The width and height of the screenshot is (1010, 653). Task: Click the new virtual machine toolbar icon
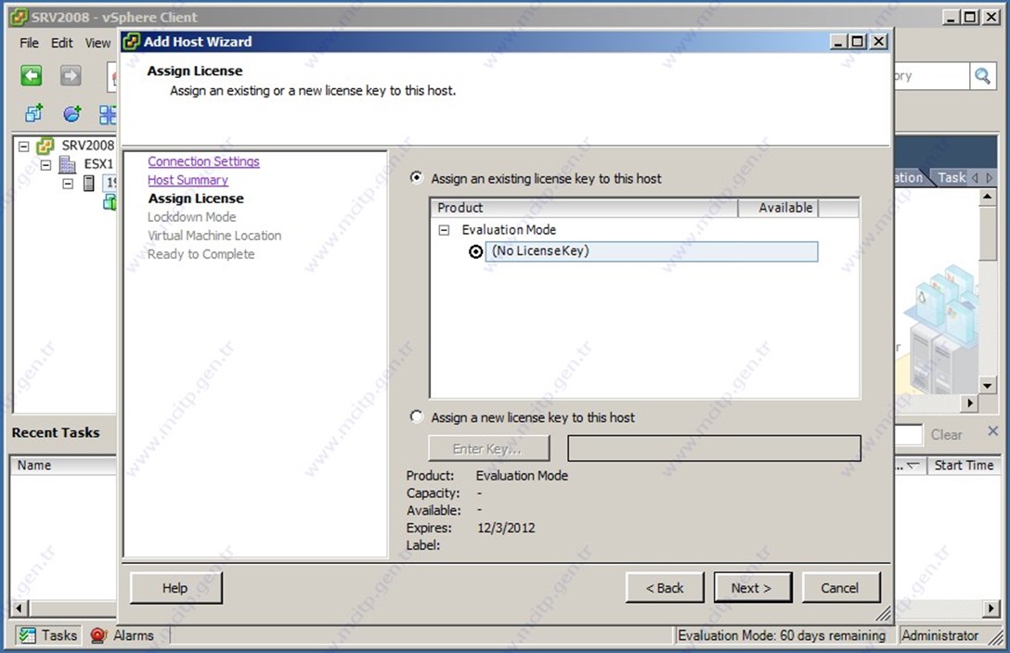(33, 113)
